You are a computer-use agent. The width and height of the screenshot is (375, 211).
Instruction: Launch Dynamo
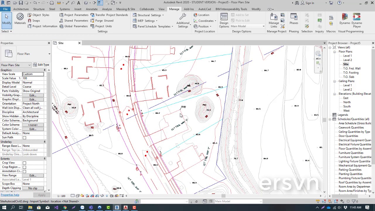345,19
